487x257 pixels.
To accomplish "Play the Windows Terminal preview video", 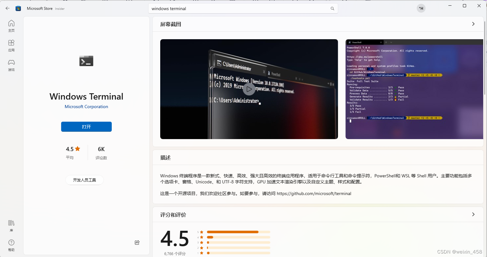I will 249,89.
